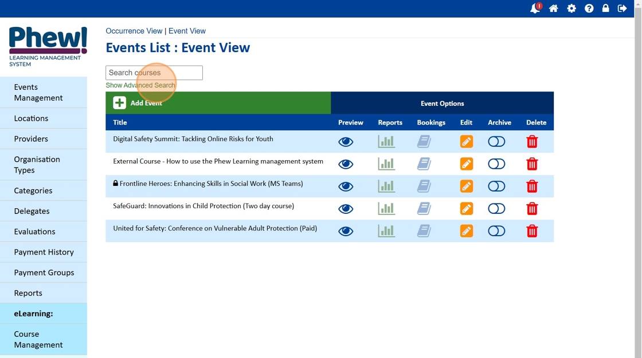Click the padlock icon in top bar

[x=605, y=8]
